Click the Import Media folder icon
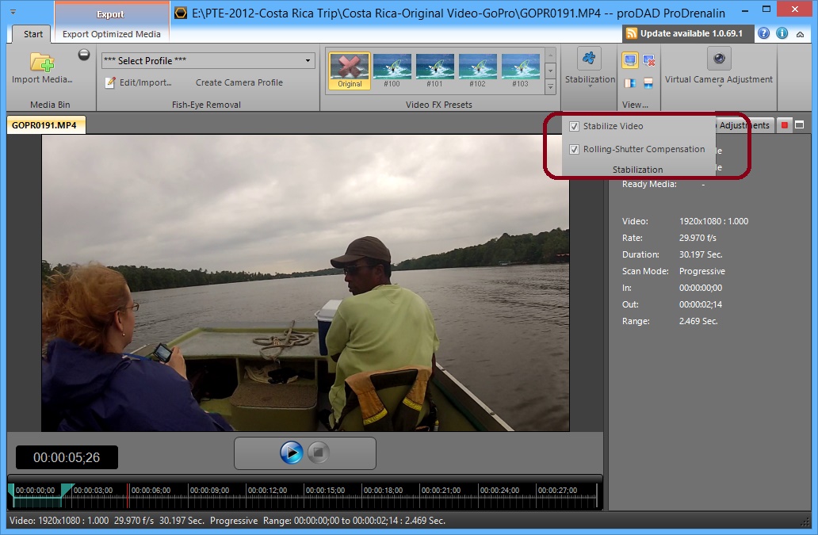 [x=41, y=62]
